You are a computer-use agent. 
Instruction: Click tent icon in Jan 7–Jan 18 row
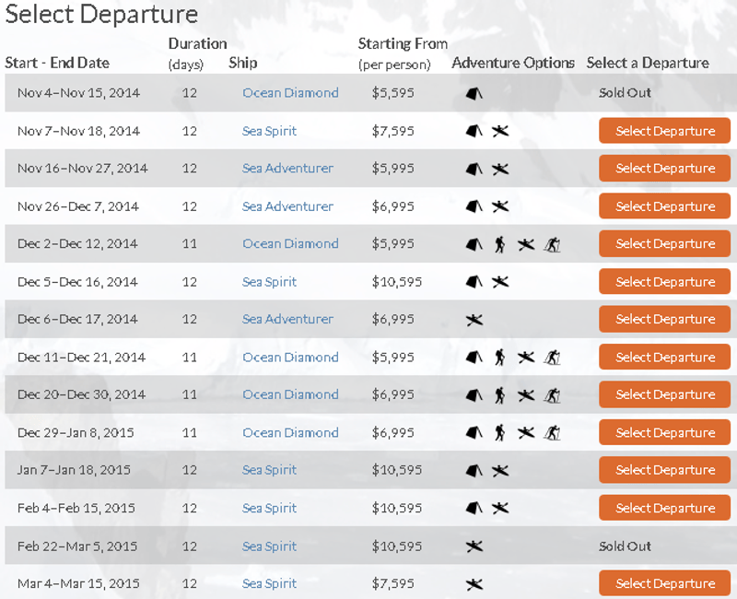(474, 471)
